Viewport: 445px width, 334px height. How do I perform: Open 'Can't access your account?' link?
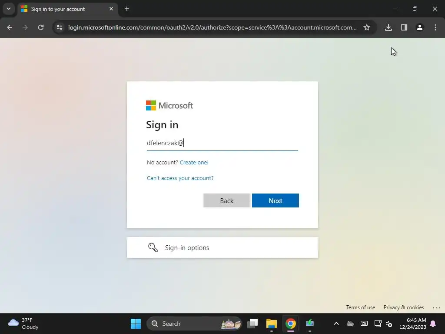(x=180, y=178)
